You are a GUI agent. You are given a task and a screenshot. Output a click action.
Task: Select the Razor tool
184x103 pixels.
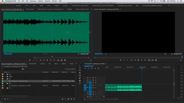click(x=80, y=73)
